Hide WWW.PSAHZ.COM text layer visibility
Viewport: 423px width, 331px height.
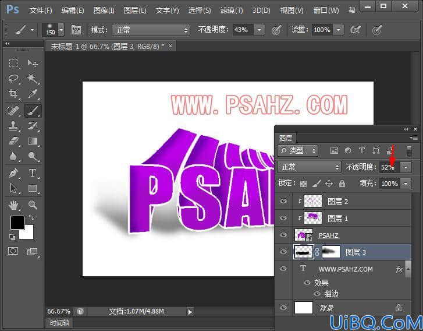click(x=283, y=269)
